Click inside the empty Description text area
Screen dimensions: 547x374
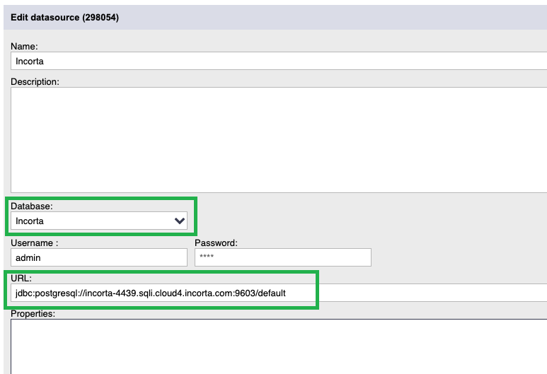pyautogui.click(x=279, y=140)
